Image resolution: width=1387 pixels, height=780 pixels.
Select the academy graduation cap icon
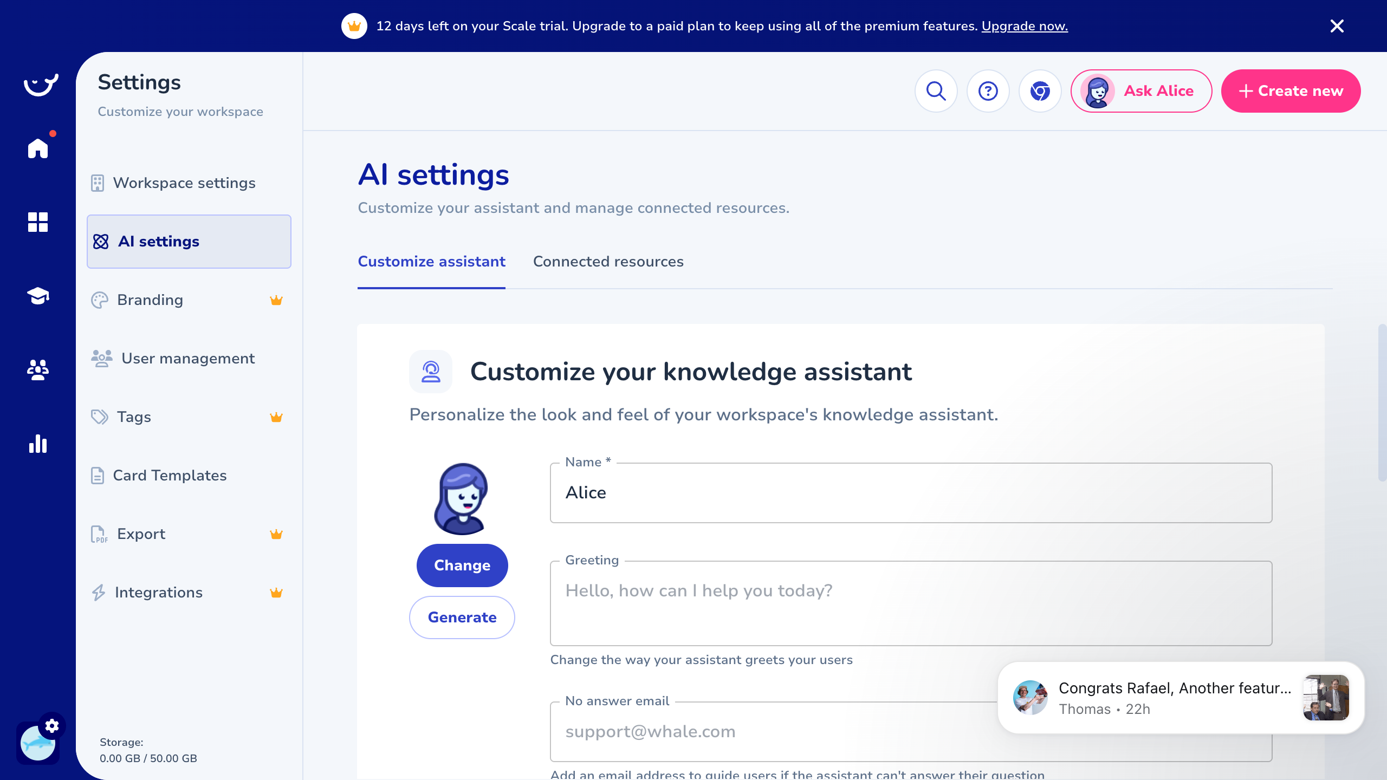click(x=37, y=296)
